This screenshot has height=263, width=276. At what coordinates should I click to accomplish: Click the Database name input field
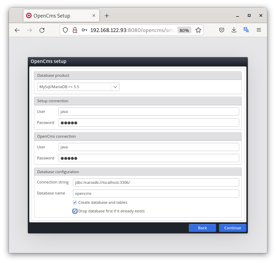pyautogui.click(x=156, y=193)
